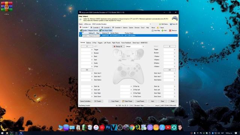Switch to the Left Thumb sub-tab
This screenshot has height=135, width=240.
(x=107, y=43)
